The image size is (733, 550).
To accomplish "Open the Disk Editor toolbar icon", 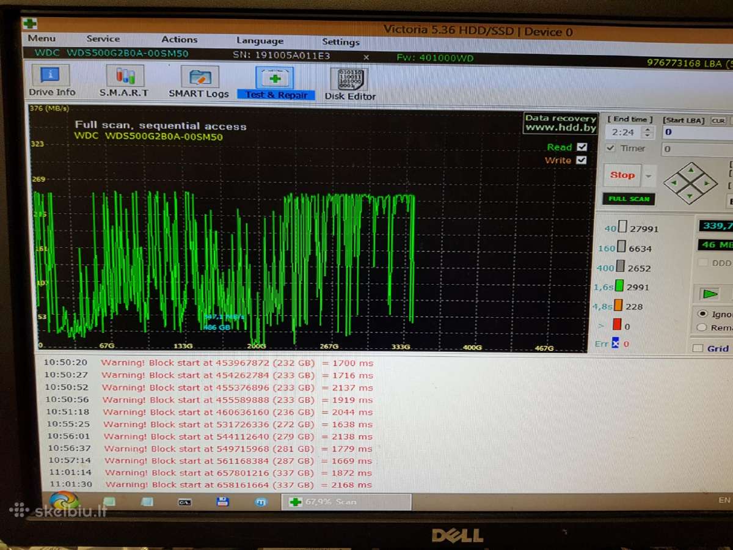I will point(349,79).
